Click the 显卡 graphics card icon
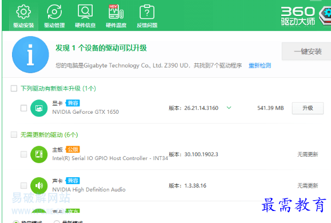331x223 pixels. (39, 108)
